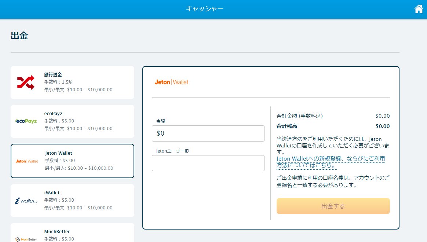
Task: Go to home via house icon
Action: click(x=419, y=9)
